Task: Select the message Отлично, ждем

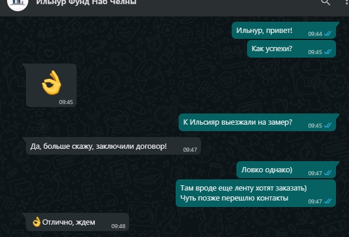Action: click(69, 222)
